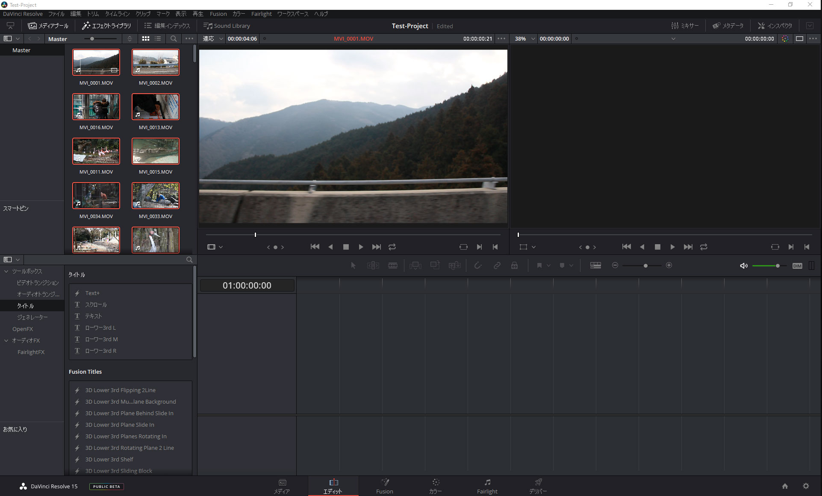Mute audio with the speaker icon
Viewport: 822px width, 496px height.
click(x=744, y=266)
